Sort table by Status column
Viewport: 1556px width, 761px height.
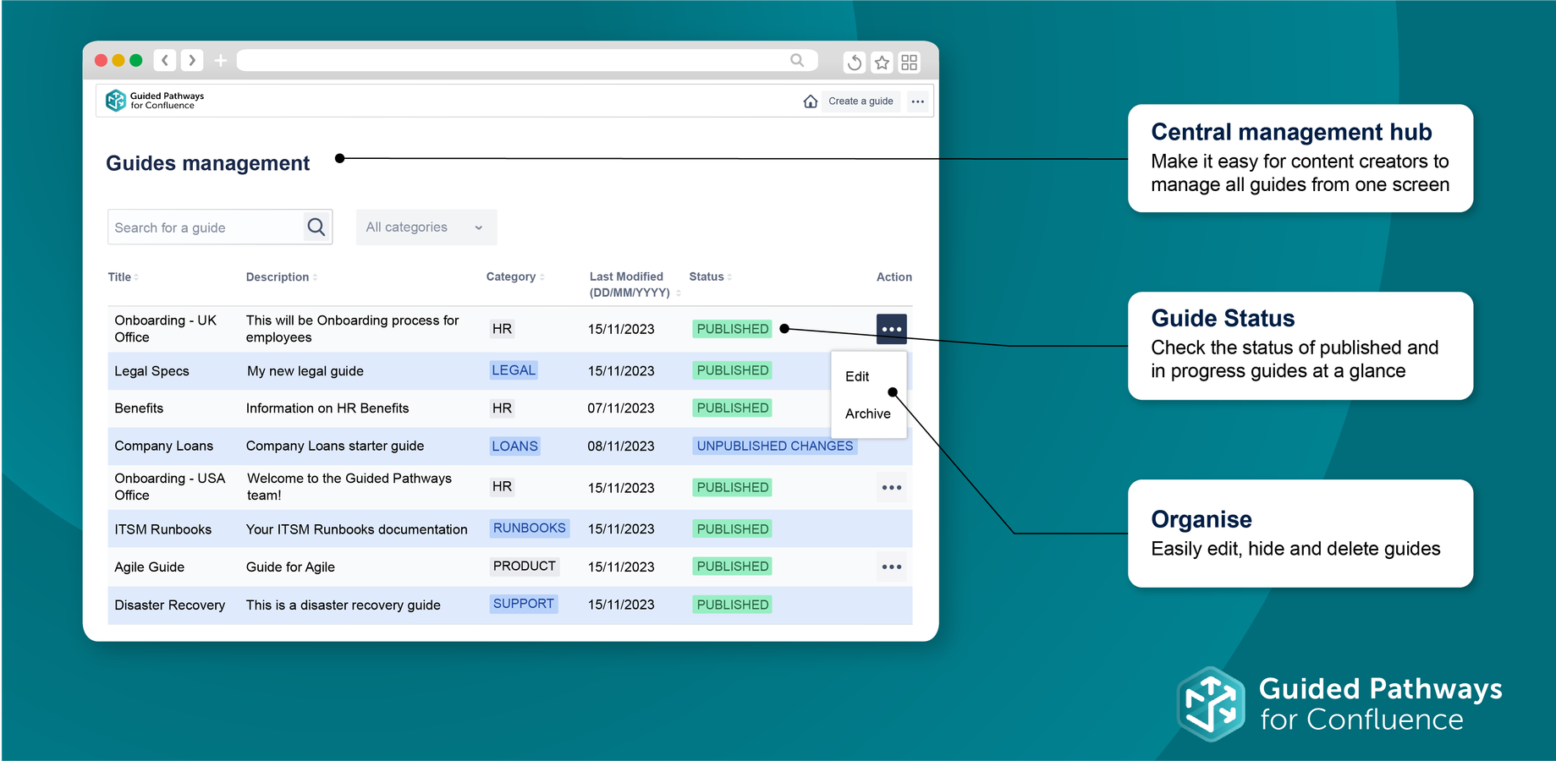coord(710,276)
